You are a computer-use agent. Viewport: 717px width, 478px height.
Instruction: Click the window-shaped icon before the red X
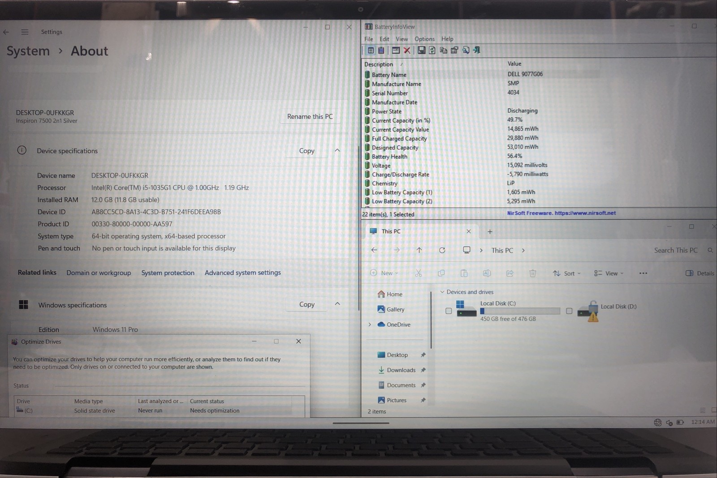[396, 50]
